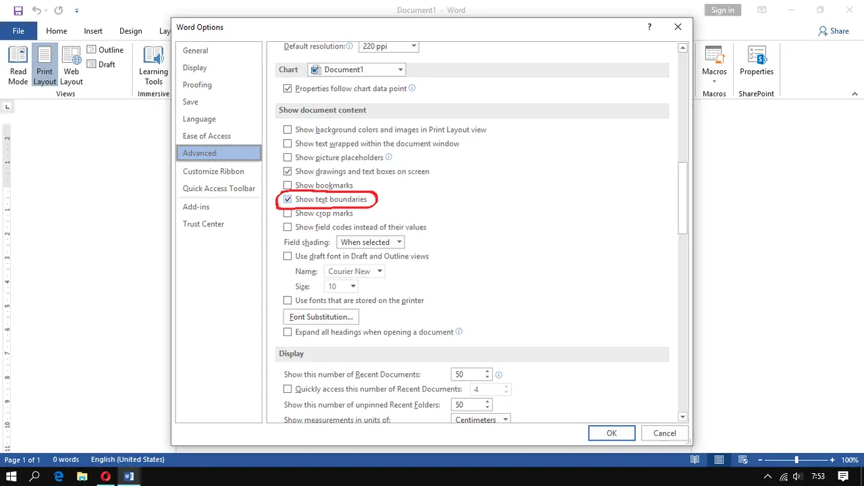Click the Font Substitution button

pos(321,317)
